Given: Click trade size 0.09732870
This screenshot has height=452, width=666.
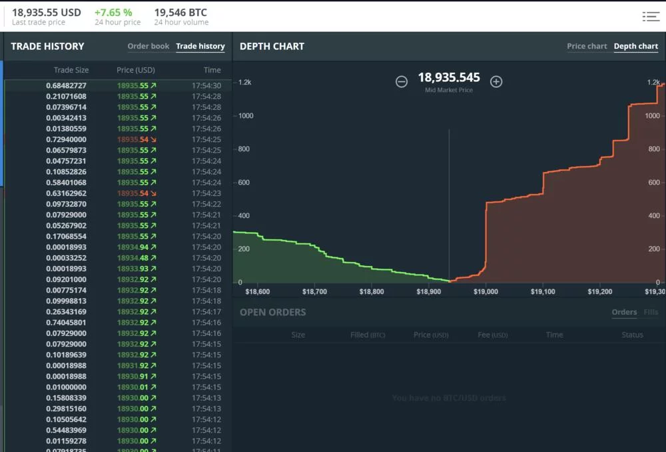Looking at the screenshot, I should pyautogui.click(x=66, y=204).
